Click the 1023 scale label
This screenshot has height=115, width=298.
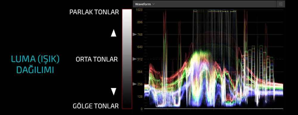pos(139,10)
